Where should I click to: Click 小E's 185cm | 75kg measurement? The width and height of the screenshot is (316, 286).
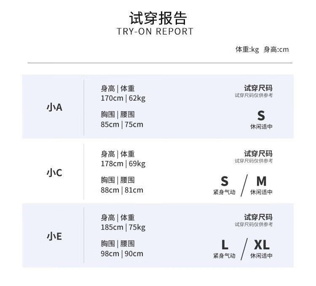[x=123, y=227]
